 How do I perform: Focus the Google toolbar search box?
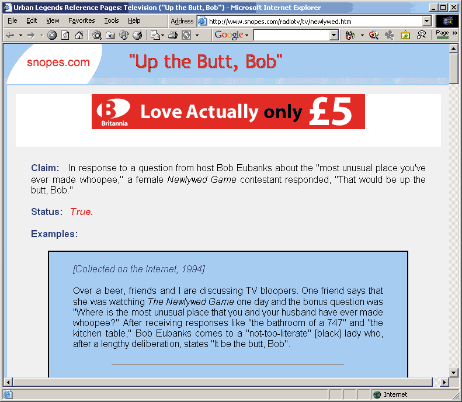tap(291, 36)
